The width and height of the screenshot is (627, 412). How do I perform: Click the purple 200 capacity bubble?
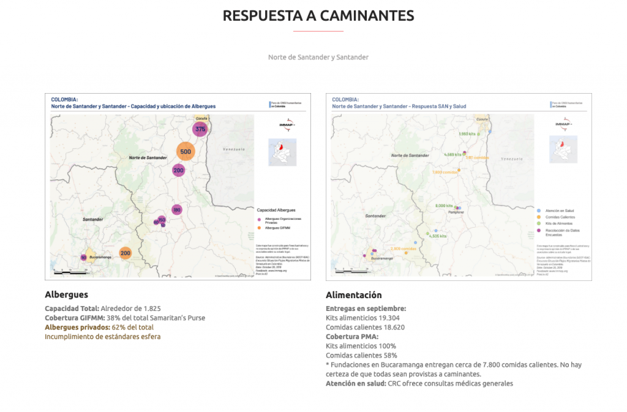pyautogui.click(x=178, y=170)
